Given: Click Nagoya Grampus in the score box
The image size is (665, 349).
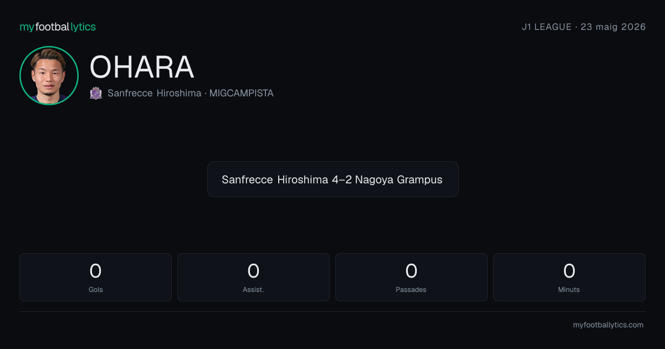Looking at the screenshot, I should pyautogui.click(x=398, y=179).
